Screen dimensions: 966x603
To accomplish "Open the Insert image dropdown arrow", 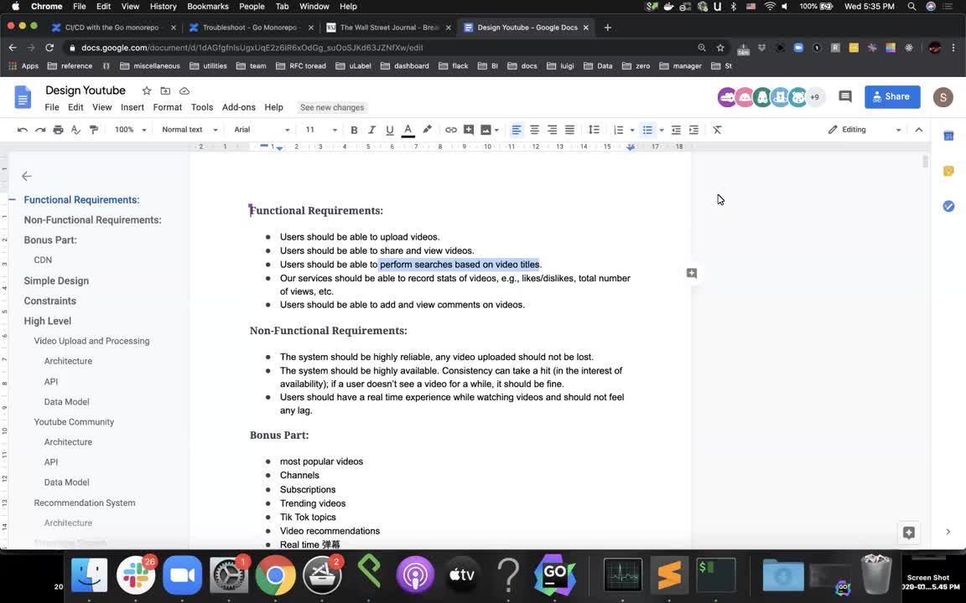I will tap(496, 130).
